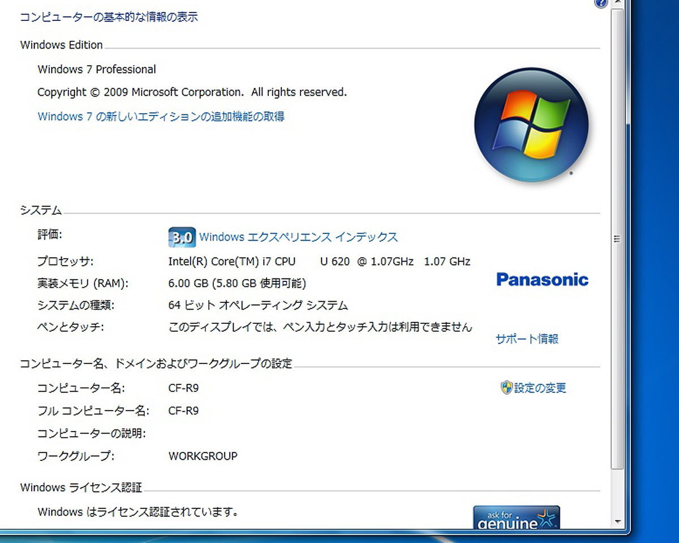This screenshot has height=543, width=679.
Task: Click the Windows 7 Professional edition text
Action: pos(97,69)
